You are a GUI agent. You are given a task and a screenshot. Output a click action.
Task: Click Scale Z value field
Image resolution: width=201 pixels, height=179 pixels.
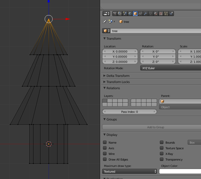(x=190, y=62)
